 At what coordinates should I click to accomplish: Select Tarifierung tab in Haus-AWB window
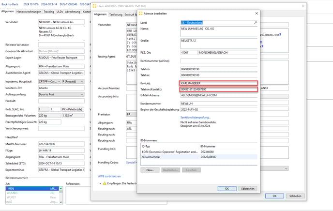click(x=116, y=15)
